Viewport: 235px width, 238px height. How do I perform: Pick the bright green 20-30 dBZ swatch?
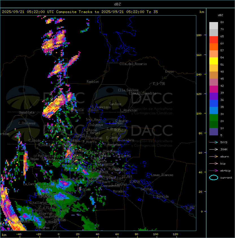[x=214, y=118]
